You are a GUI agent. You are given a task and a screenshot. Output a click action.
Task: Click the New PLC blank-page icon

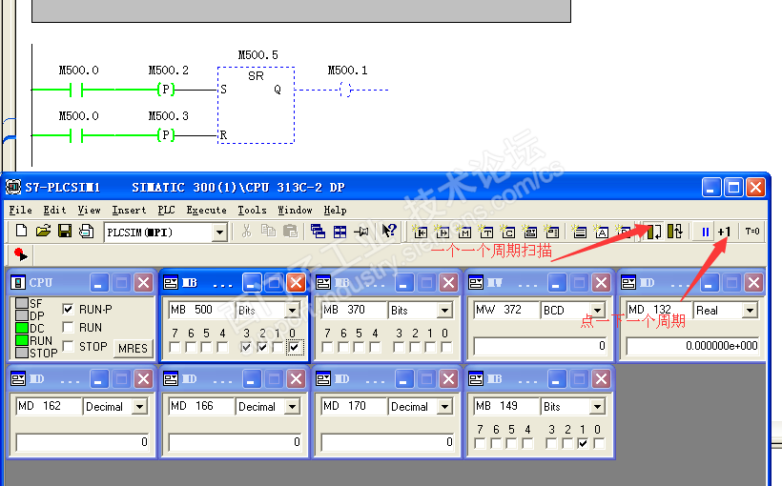pos(21,231)
